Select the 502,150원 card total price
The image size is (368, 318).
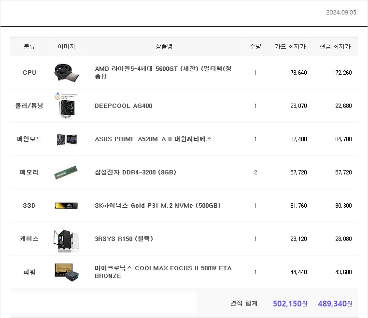click(x=290, y=304)
